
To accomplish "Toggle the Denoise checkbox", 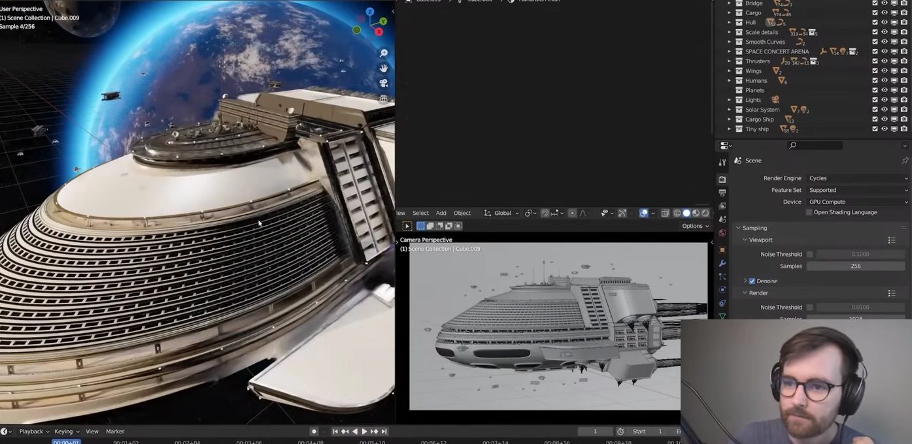I will [752, 281].
